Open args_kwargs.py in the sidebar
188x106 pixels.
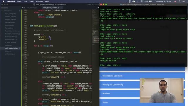11,14
